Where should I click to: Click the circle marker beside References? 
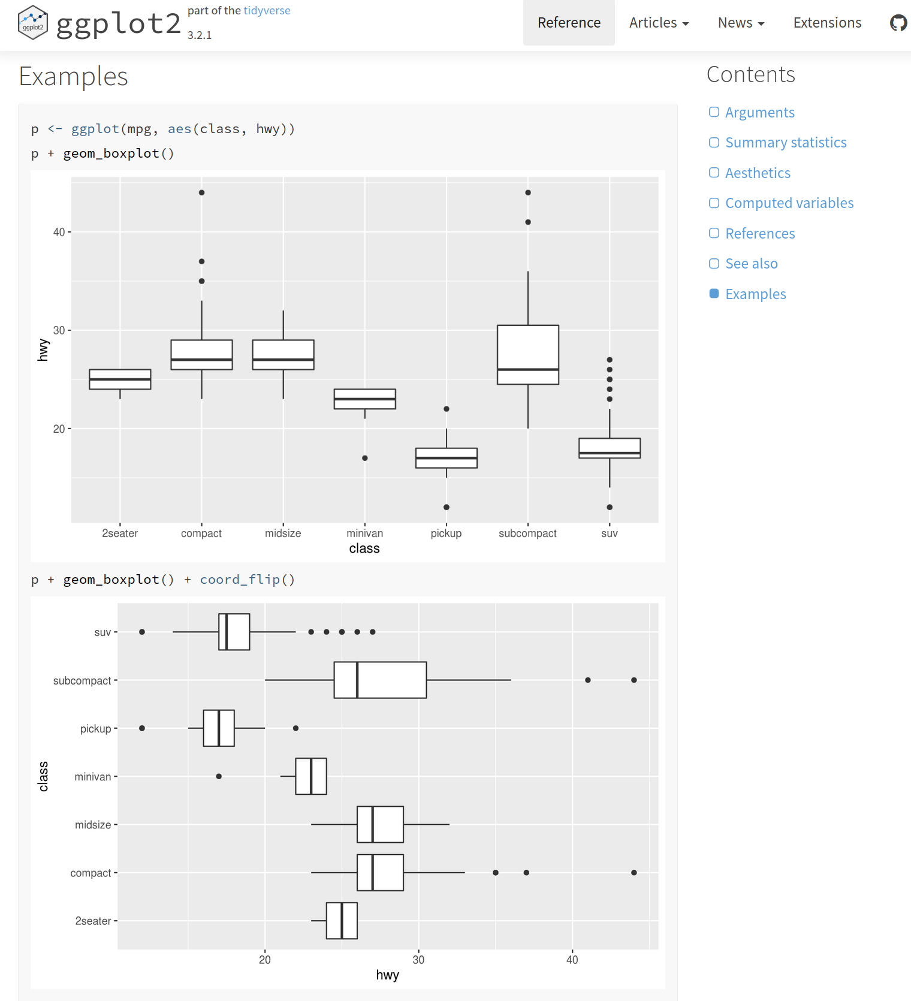click(x=714, y=233)
